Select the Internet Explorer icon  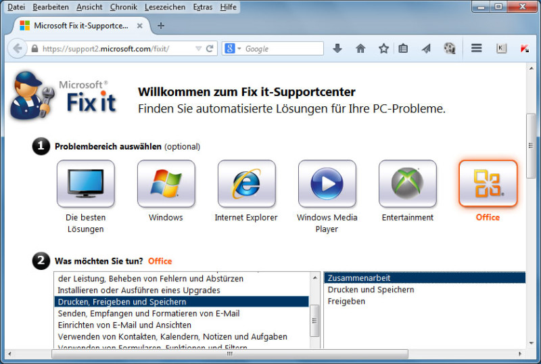(x=246, y=183)
